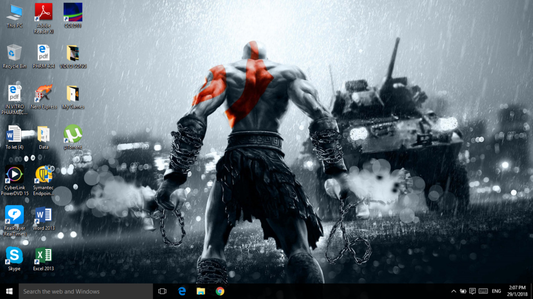This screenshot has width=533, height=299.
Task: Select the Excel 2013 shortcut icon
Action: tap(43, 259)
